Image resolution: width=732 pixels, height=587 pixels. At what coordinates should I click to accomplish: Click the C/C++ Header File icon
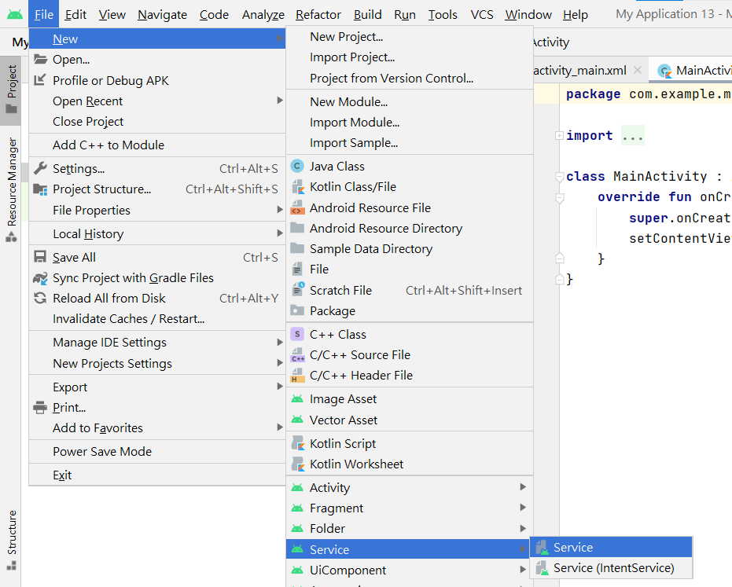tap(297, 376)
